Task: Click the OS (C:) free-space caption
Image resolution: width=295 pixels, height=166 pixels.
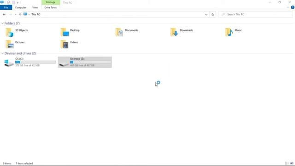Action: click(x=28, y=65)
